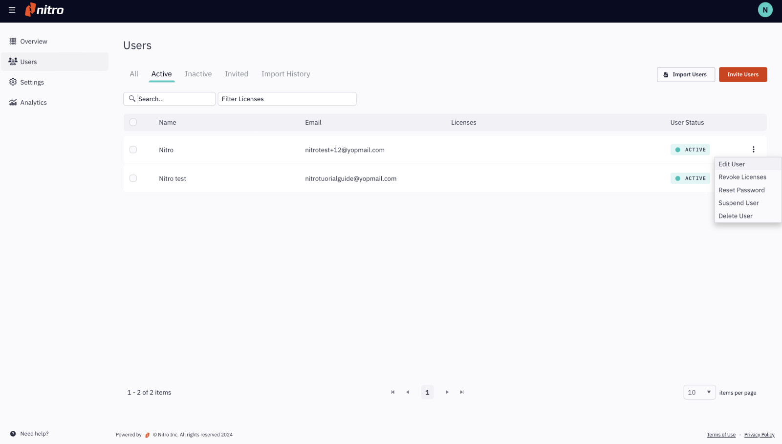Open the three-dot actions menu
Screen dimensions: 782x444
754,149
